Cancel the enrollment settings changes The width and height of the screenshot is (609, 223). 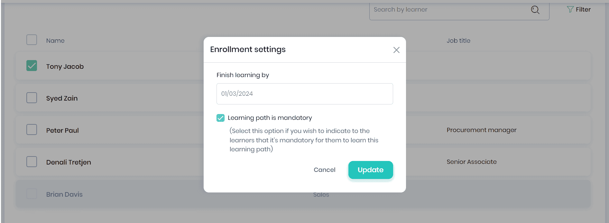coord(324,170)
